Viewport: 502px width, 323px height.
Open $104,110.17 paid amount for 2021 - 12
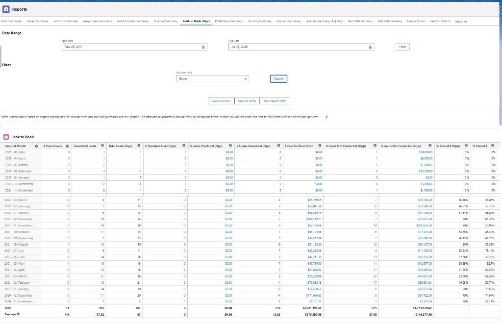tap(314, 219)
